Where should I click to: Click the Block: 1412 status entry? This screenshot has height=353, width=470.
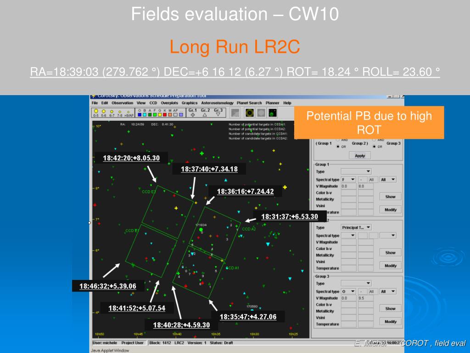tap(160, 342)
